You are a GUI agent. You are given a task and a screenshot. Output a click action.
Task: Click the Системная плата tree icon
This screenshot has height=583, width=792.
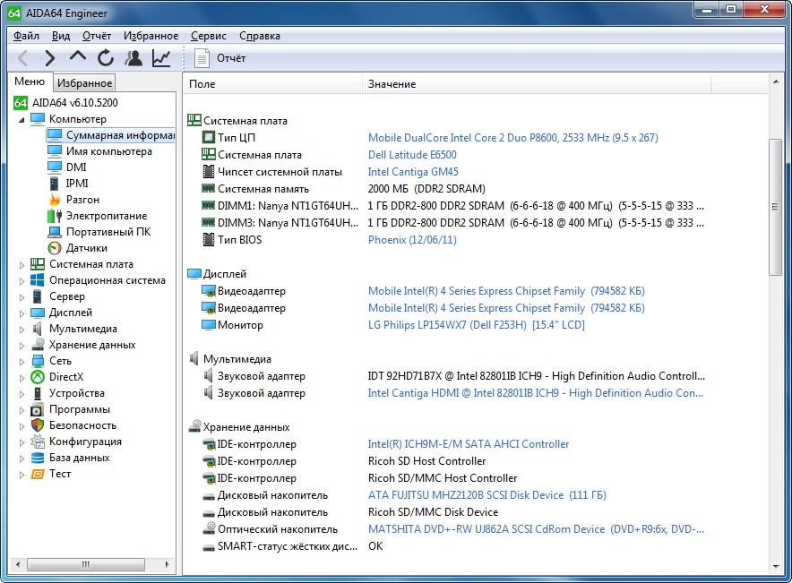pyautogui.click(x=38, y=264)
